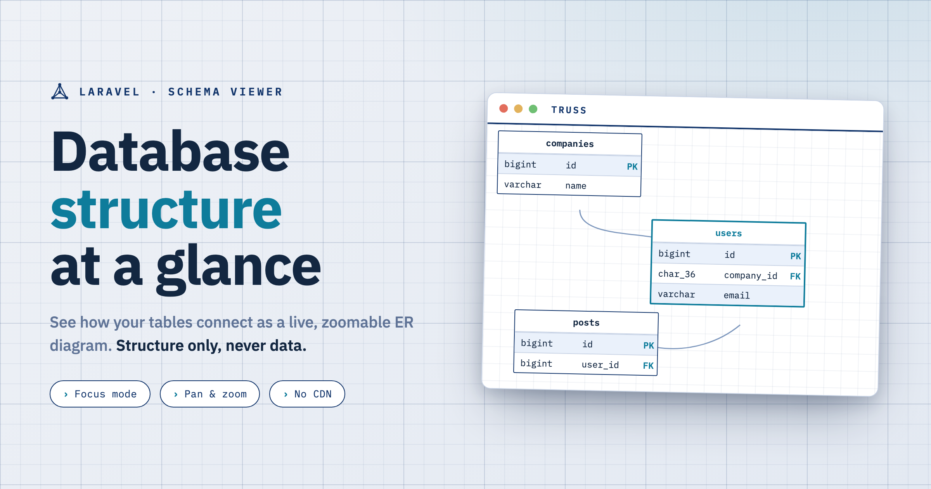Click the TRUSS window title
This screenshot has height=489, width=931.
click(x=569, y=110)
